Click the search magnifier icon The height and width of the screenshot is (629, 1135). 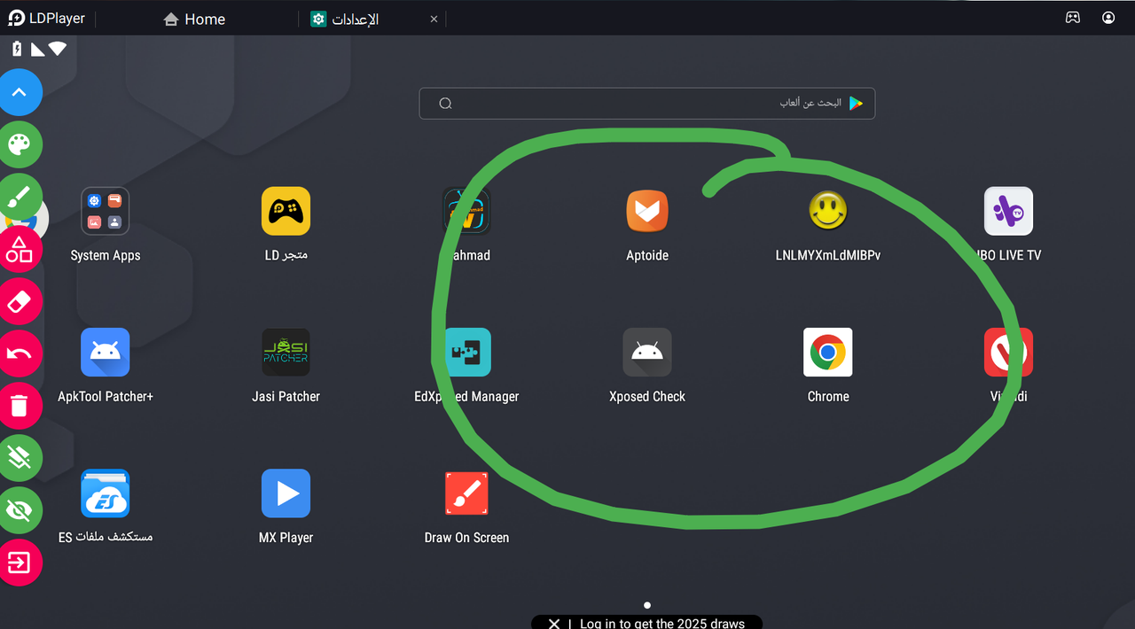[x=445, y=104]
